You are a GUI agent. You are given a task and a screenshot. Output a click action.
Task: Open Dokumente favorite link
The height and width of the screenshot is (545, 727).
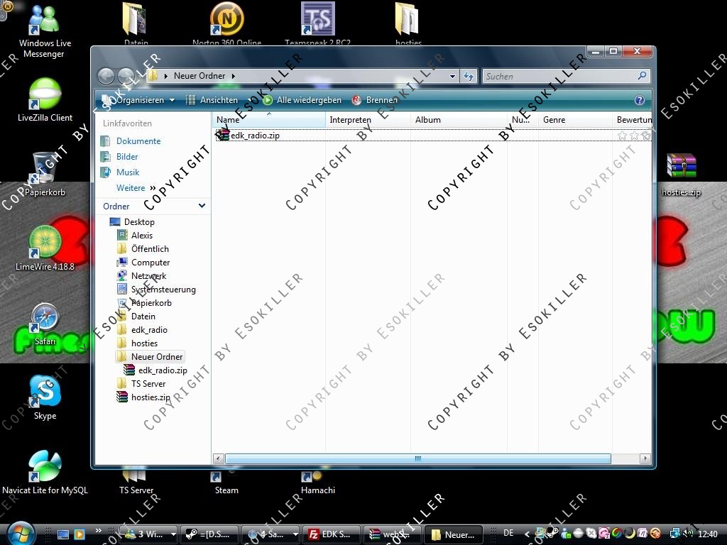138,141
